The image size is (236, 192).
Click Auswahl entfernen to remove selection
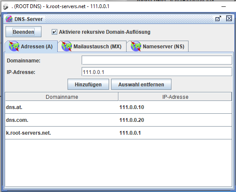coord(141,84)
